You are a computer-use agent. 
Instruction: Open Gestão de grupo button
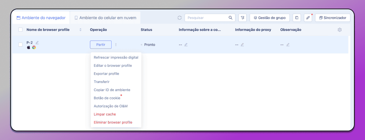point(270,18)
